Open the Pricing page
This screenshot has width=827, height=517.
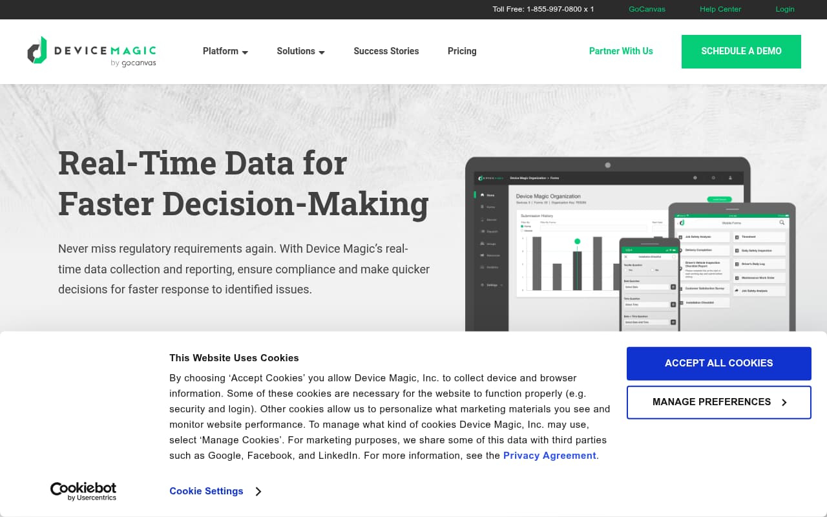click(x=462, y=51)
